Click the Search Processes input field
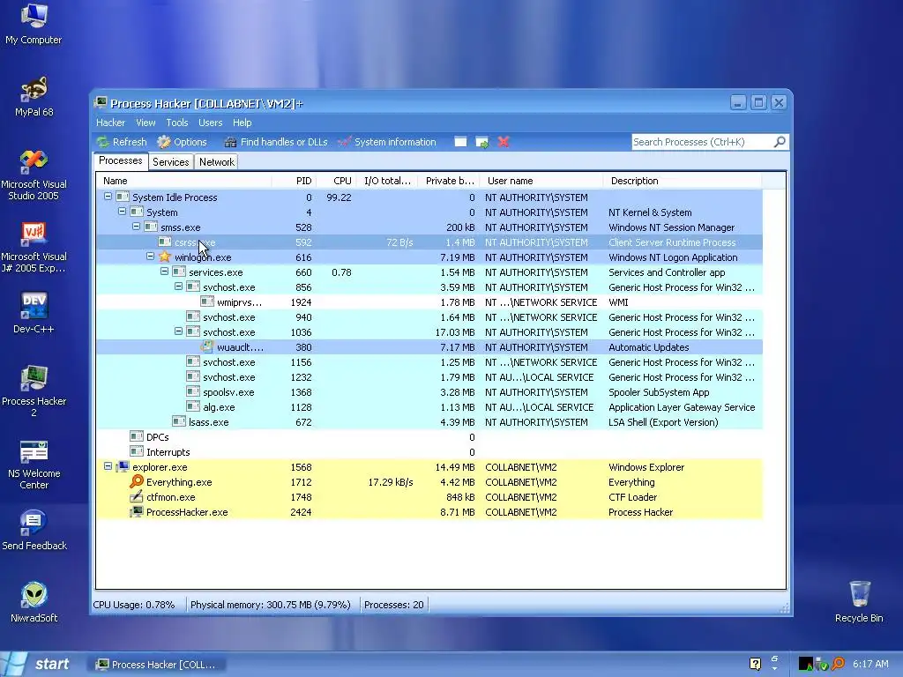This screenshot has width=903, height=677. (703, 142)
